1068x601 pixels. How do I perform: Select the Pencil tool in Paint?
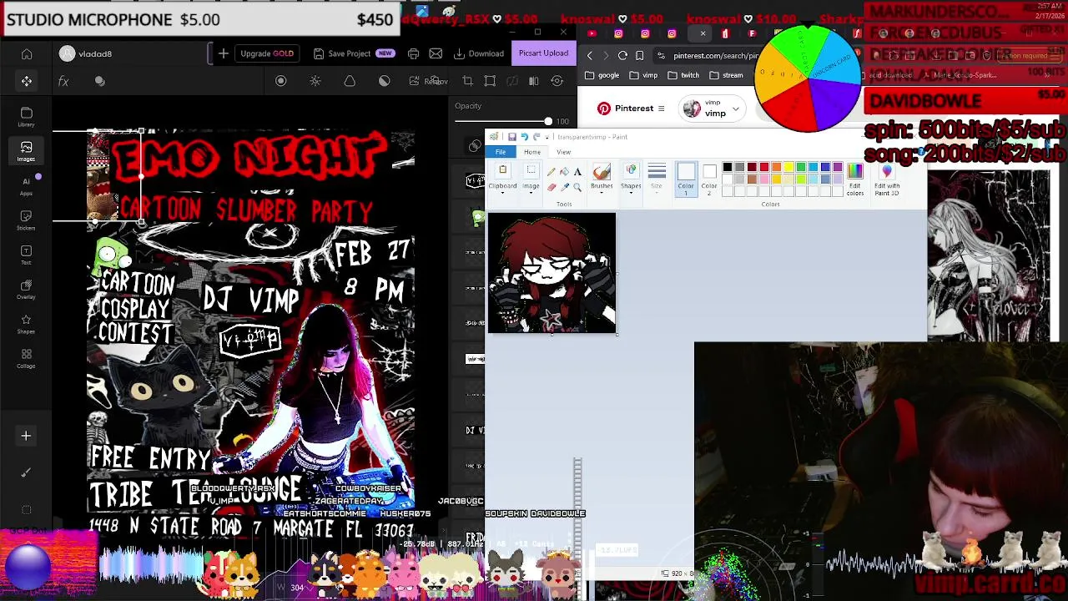click(x=552, y=171)
